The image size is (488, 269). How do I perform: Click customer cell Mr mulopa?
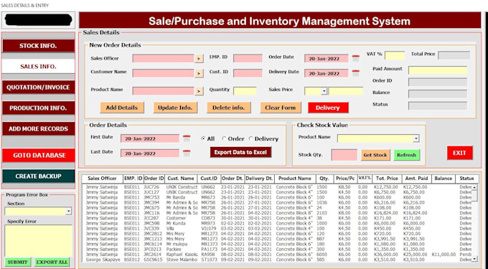pyautogui.click(x=177, y=244)
